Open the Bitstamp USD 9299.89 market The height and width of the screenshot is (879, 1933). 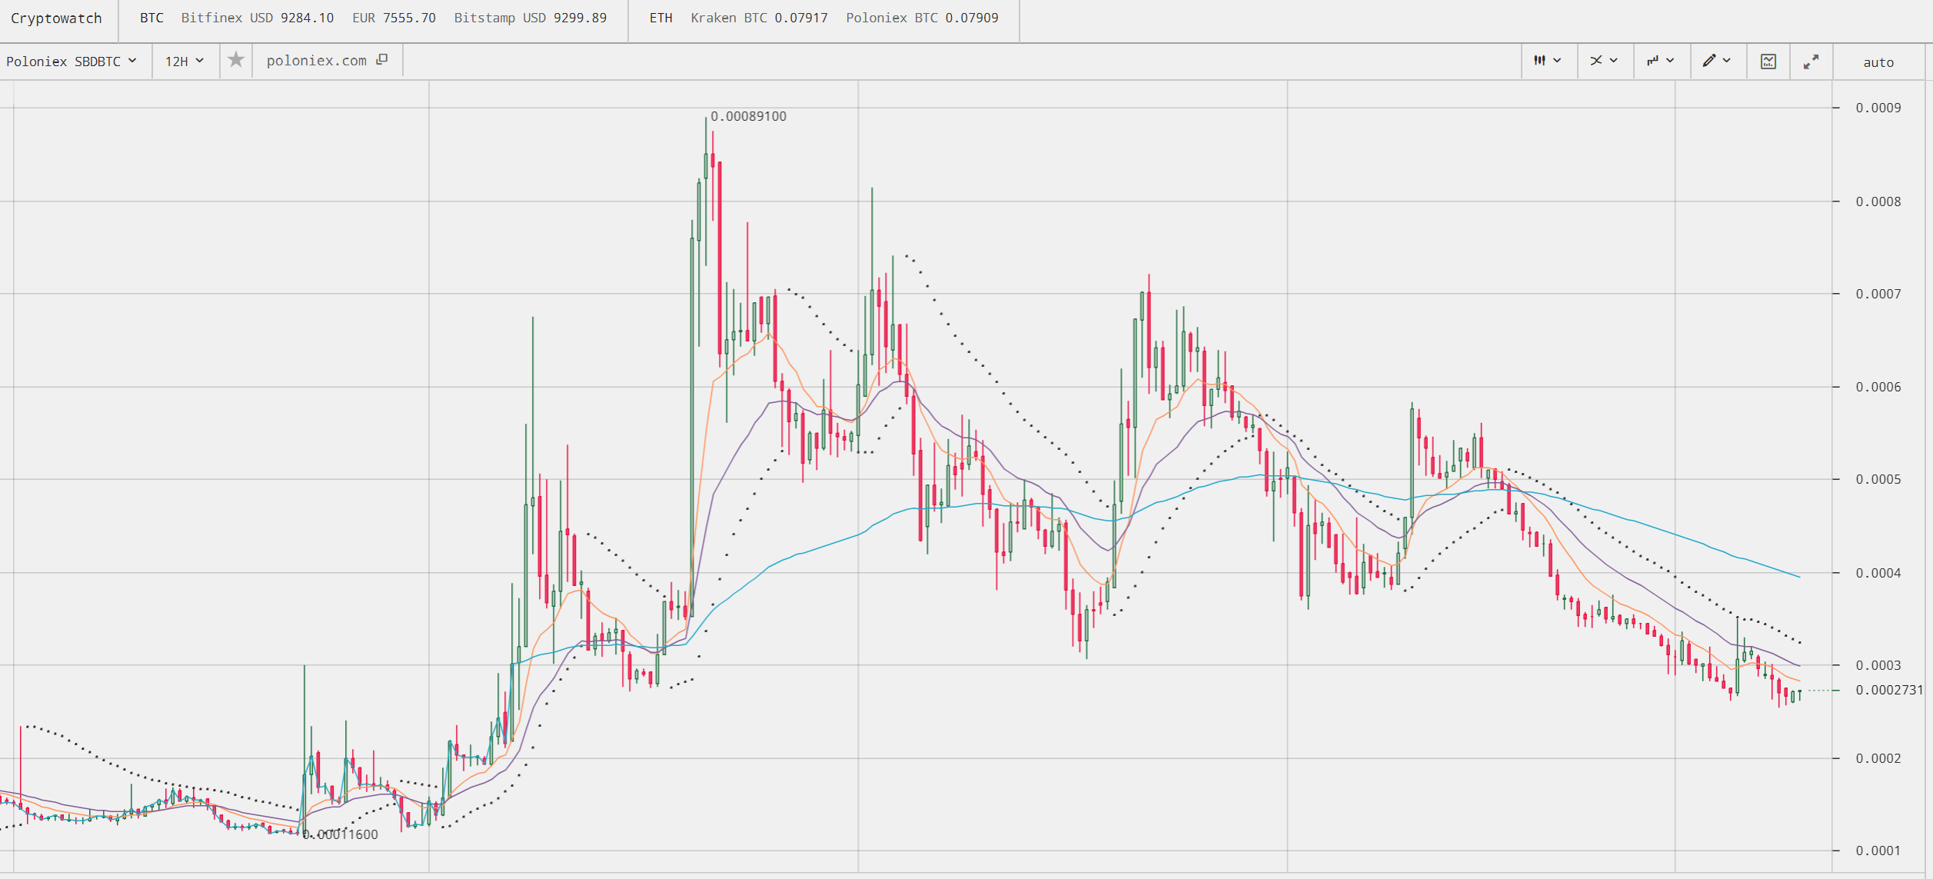530,18
